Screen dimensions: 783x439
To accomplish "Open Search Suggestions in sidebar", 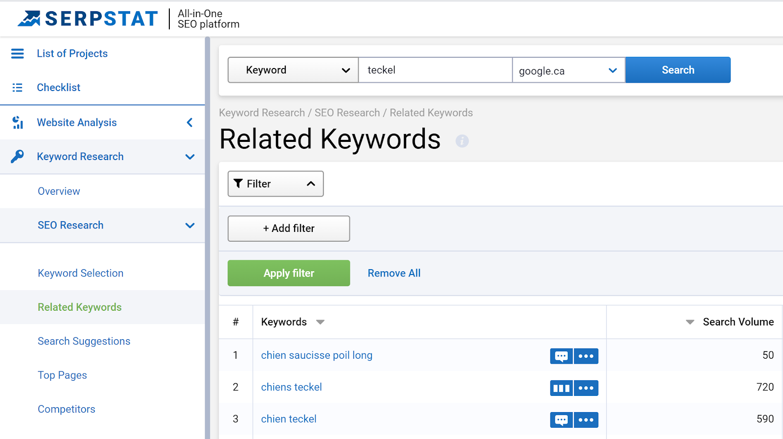I will (84, 341).
